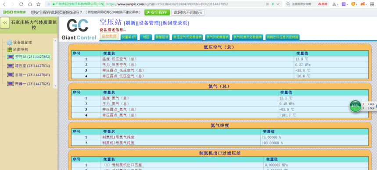Click the 氮气纯度 section header

(220, 125)
